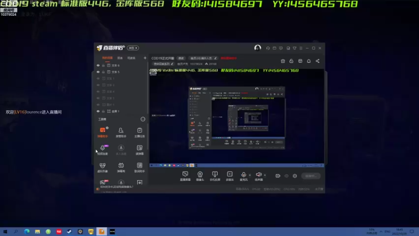The image size is (419, 236).
Task: Switch to the third scene tab
Action: (131, 58)
